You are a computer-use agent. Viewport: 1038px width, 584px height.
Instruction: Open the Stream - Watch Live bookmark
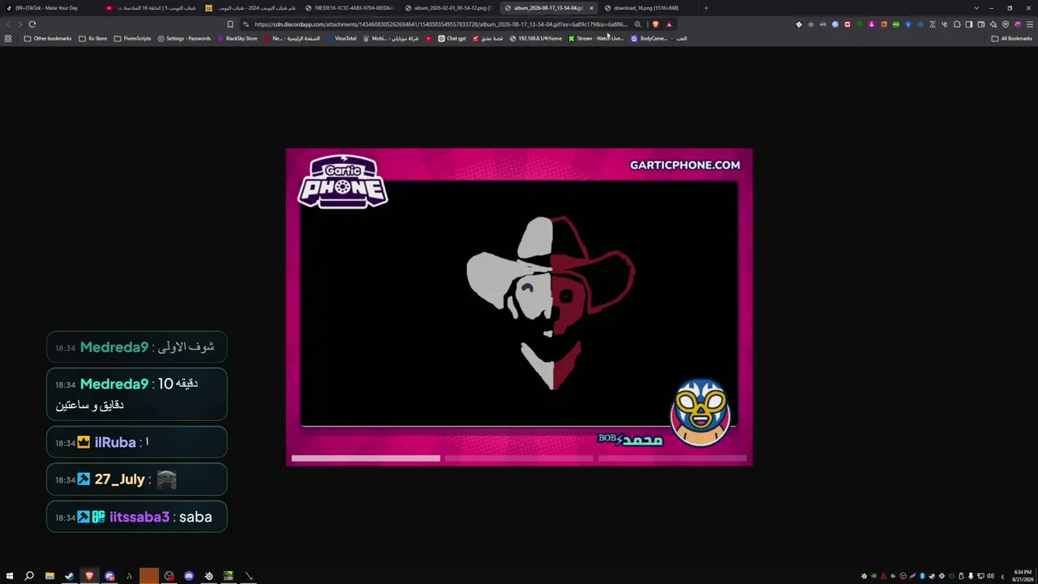coord(596,38)
